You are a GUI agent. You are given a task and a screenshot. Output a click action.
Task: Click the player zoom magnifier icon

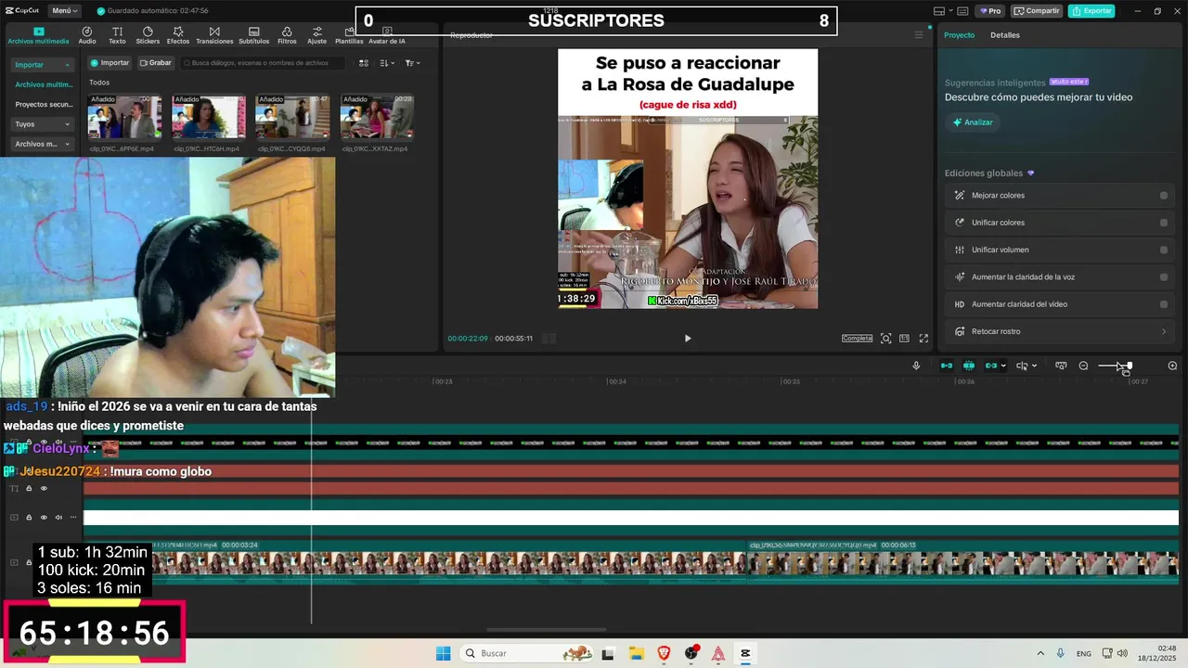(886, 339)
